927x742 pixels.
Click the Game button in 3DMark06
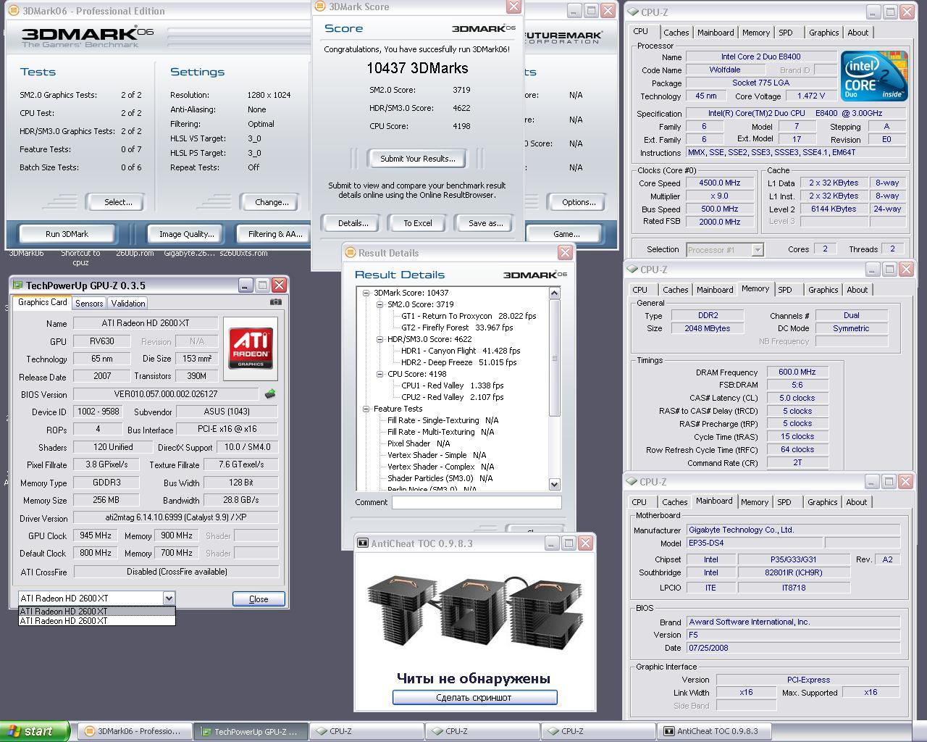coord(566,234)
